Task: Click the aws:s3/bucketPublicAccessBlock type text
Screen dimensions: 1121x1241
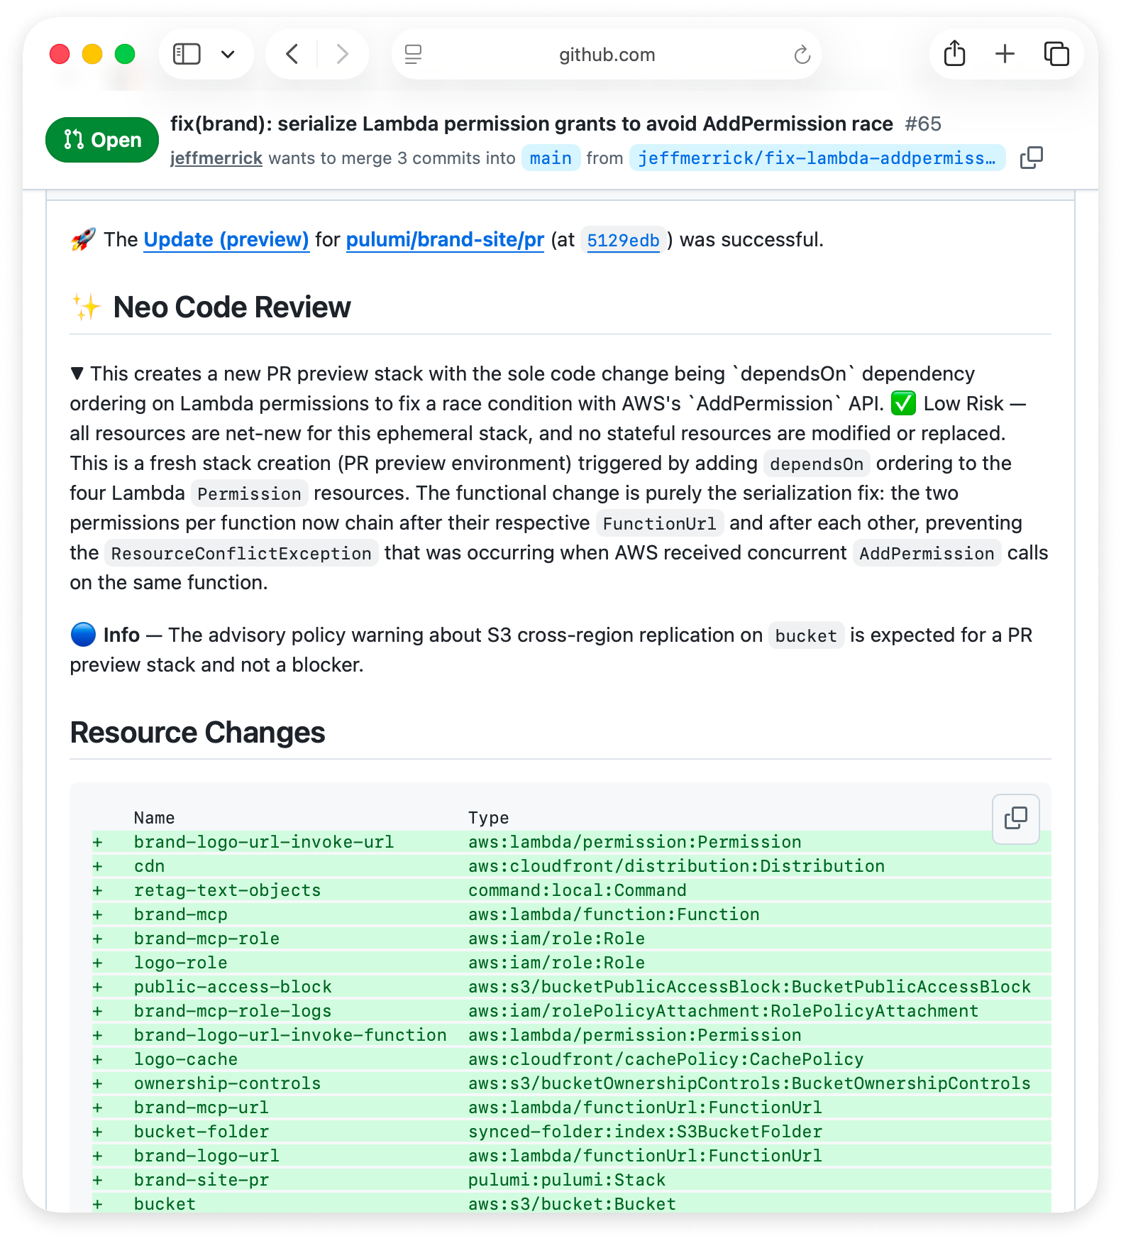Action: point(749,987)
